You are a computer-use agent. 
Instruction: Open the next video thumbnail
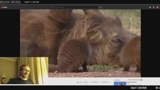[x=120, y=83]
